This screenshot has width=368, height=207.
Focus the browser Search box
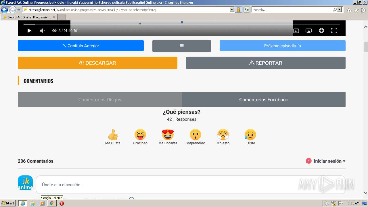click(292, 9)
